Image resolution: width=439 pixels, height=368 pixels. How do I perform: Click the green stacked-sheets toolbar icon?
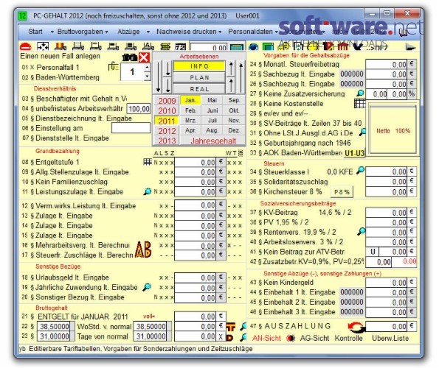(x=165, y=46)
